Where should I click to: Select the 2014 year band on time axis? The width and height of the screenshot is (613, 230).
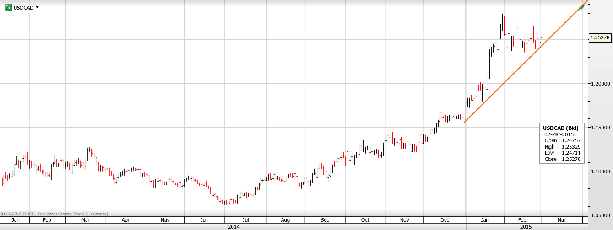click(x=233, y=226)
